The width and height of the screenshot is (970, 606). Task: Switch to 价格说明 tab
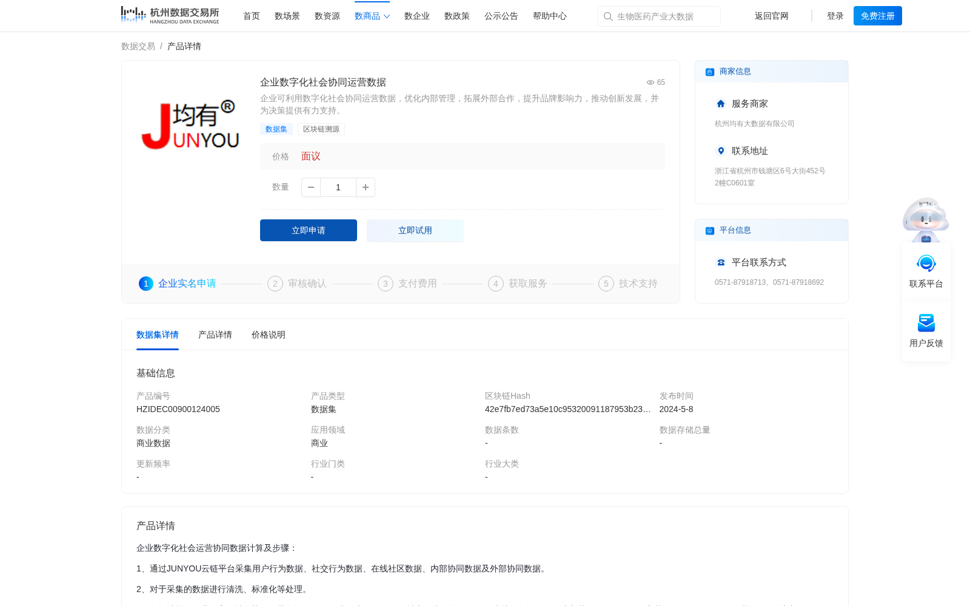pos(269,335)
